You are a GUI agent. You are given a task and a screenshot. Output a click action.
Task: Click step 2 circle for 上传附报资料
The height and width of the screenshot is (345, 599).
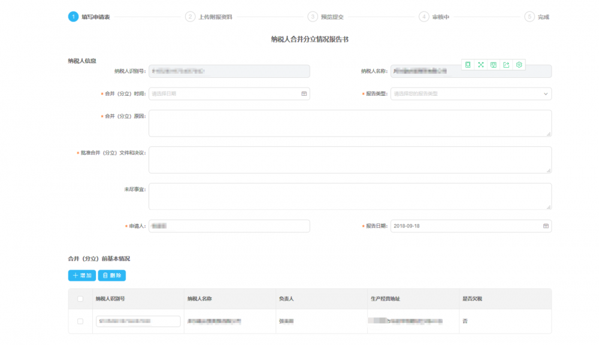pos(190,17)
